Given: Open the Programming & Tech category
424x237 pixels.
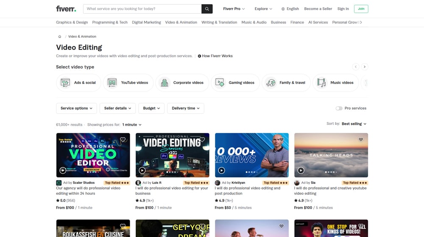Looking at the screenshot, I should [110, 22].
